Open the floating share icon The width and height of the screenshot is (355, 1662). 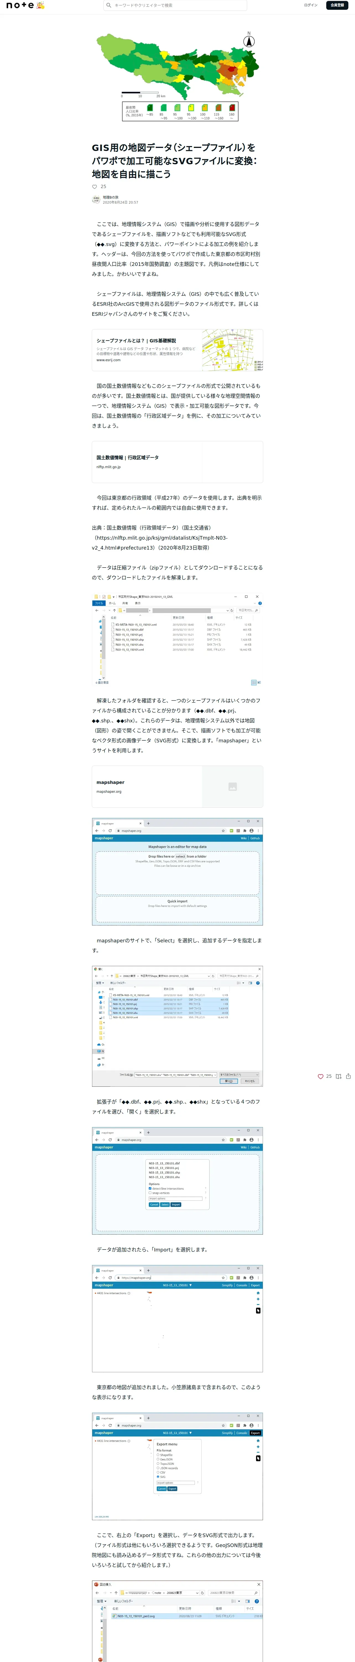pos(349,1076)
